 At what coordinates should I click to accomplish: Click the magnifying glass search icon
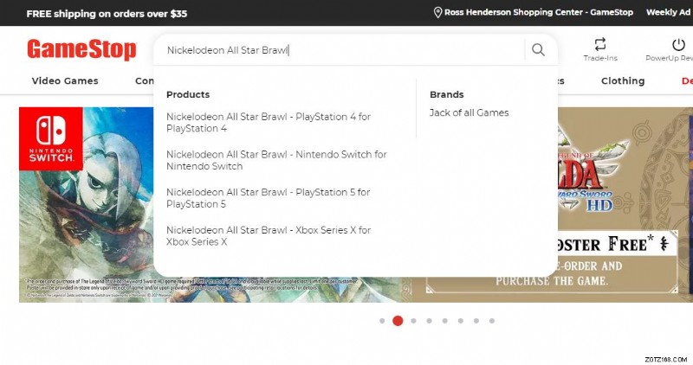tap(538, 50)
